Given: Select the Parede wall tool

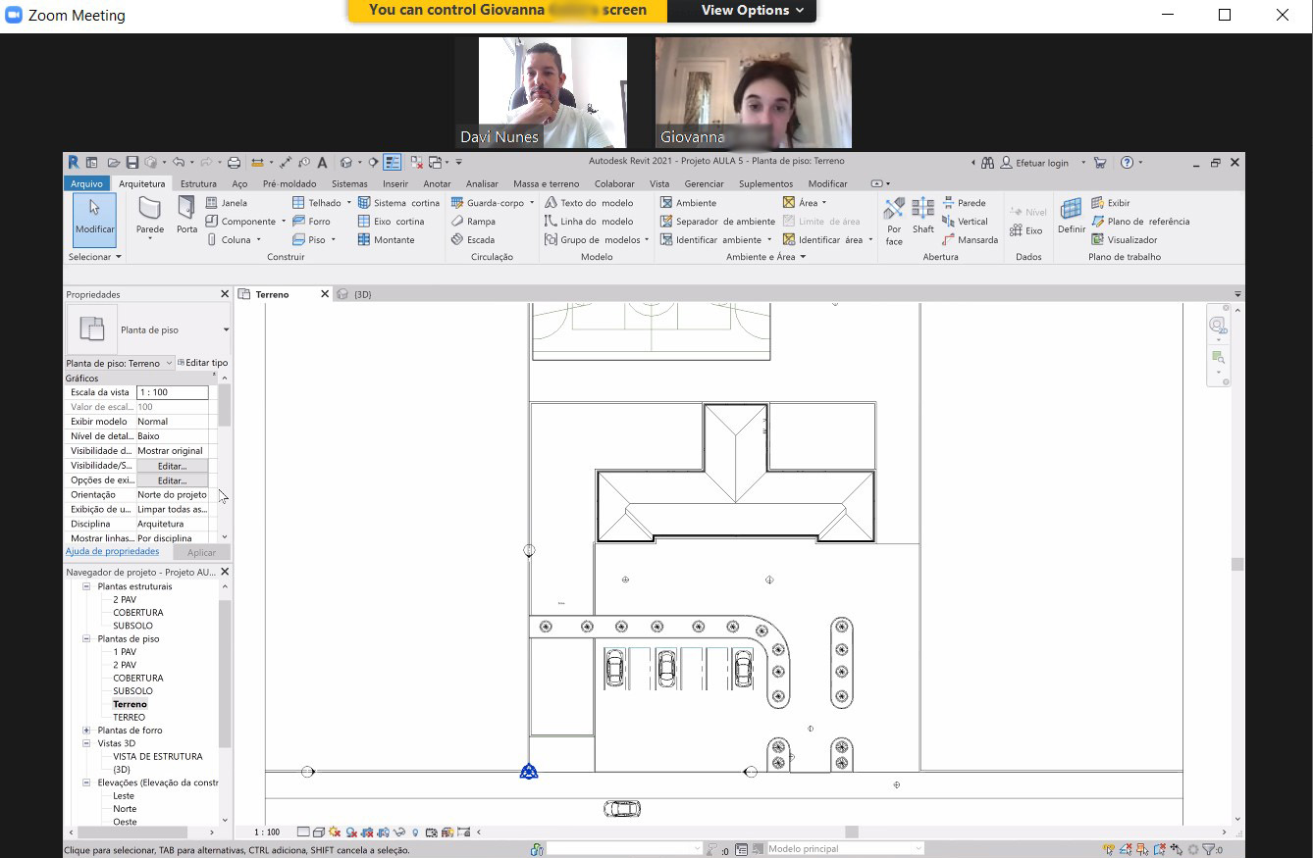Looking at the screenshot, I should (x=149, y=215).
